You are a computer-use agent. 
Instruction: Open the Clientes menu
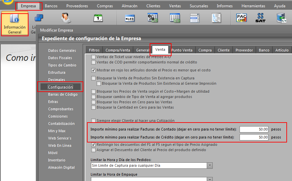[153, 6]
